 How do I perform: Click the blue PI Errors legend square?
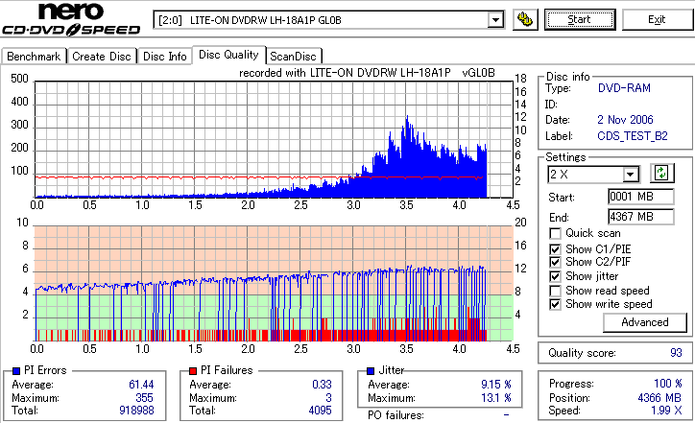click(17, 371)
